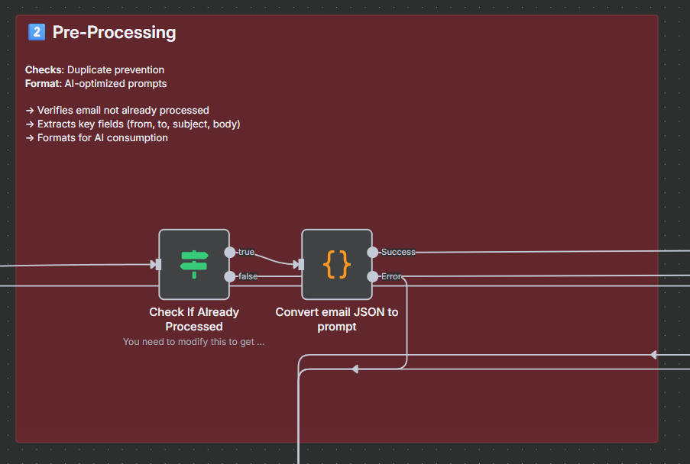Click arrowhead on the looping Error connection
Viewport: 690px width, 464px height.
[x=355, y=369]
